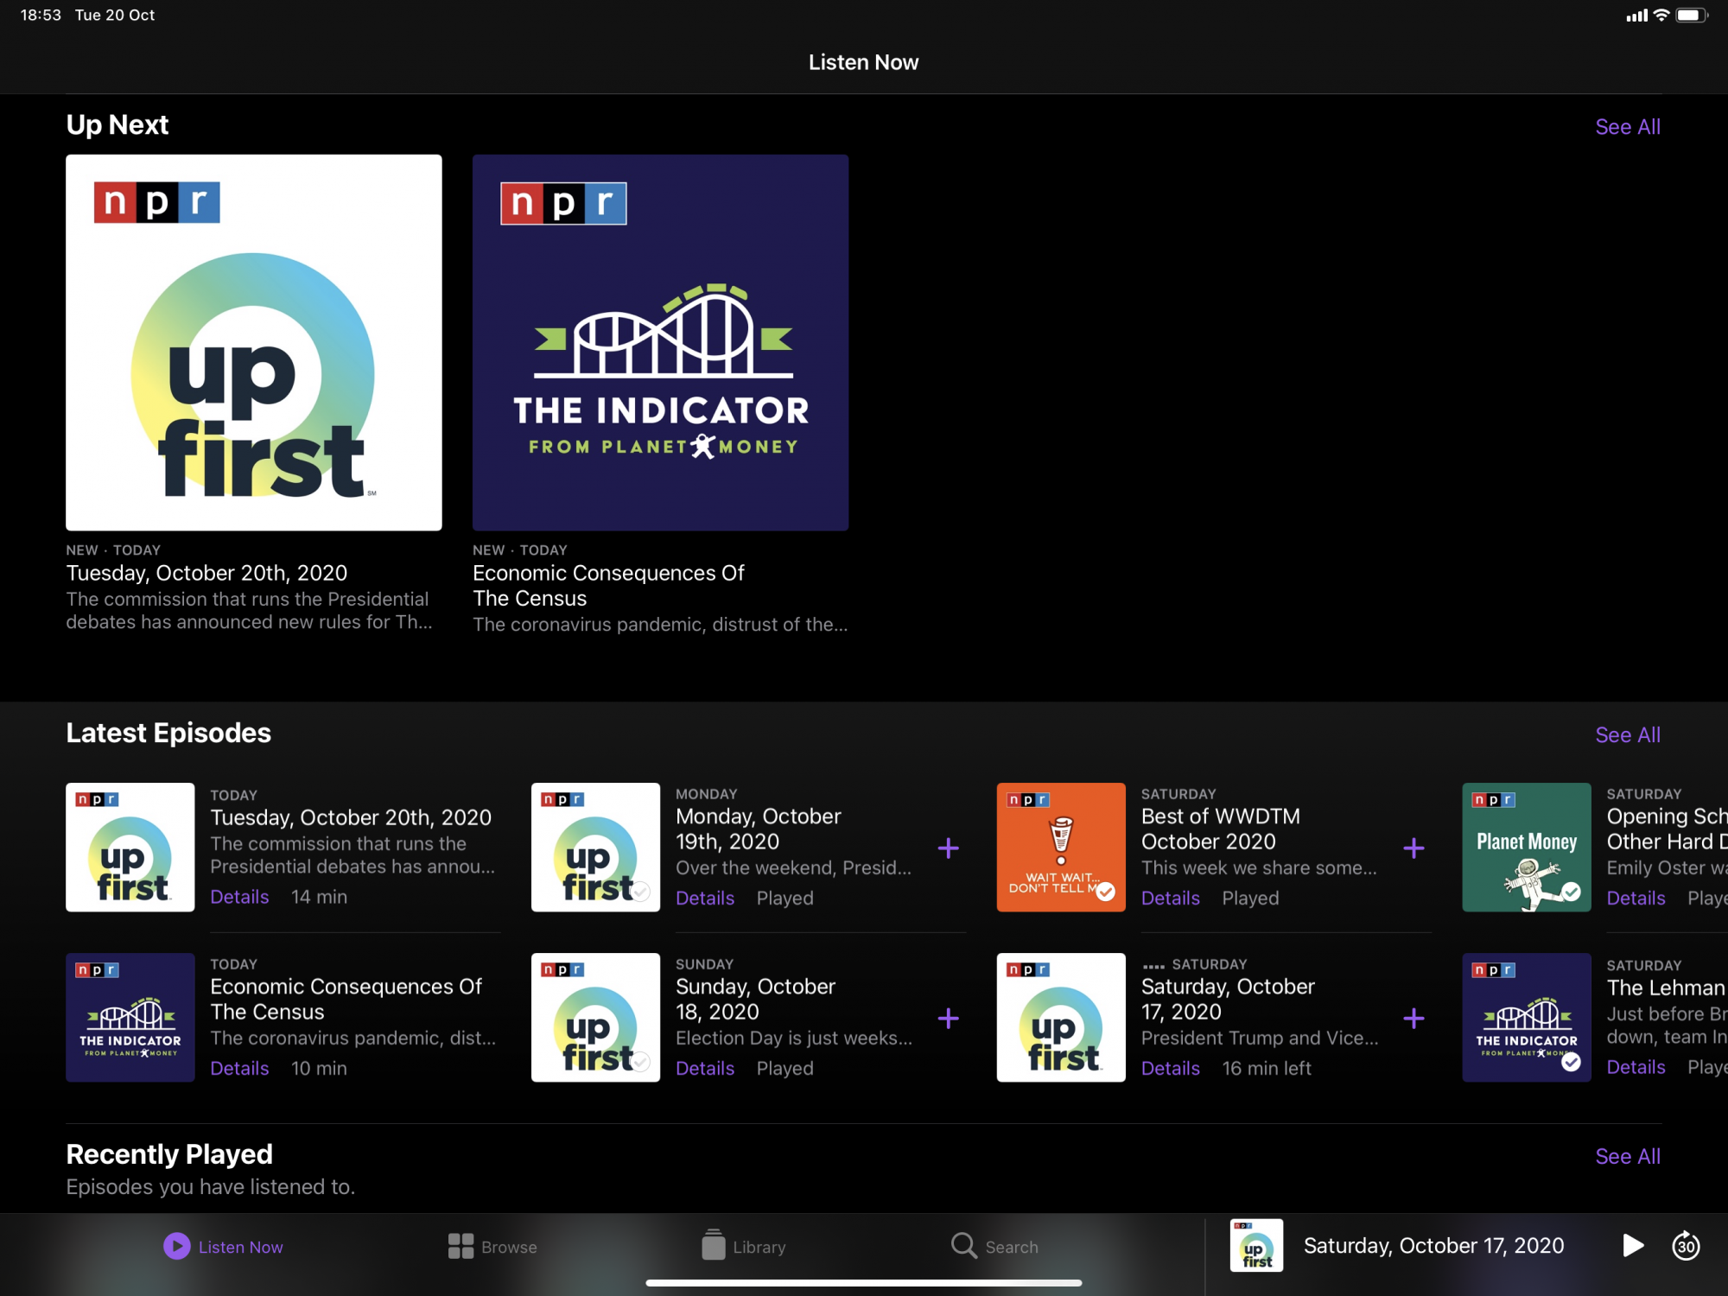See all Recently Played episodes
This screenshot has width=1728, height=1296.
[1628, 1157]
